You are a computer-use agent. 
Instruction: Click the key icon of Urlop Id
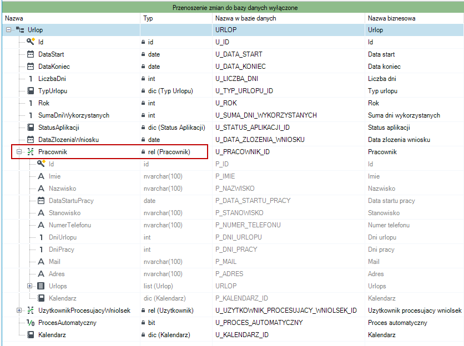[x=31, y=42]
